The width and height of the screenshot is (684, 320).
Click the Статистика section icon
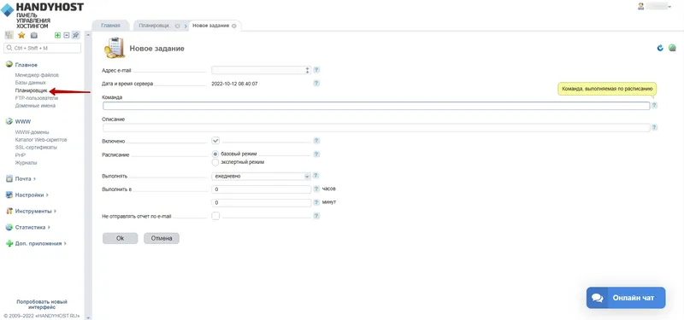[x=9, y=227]
